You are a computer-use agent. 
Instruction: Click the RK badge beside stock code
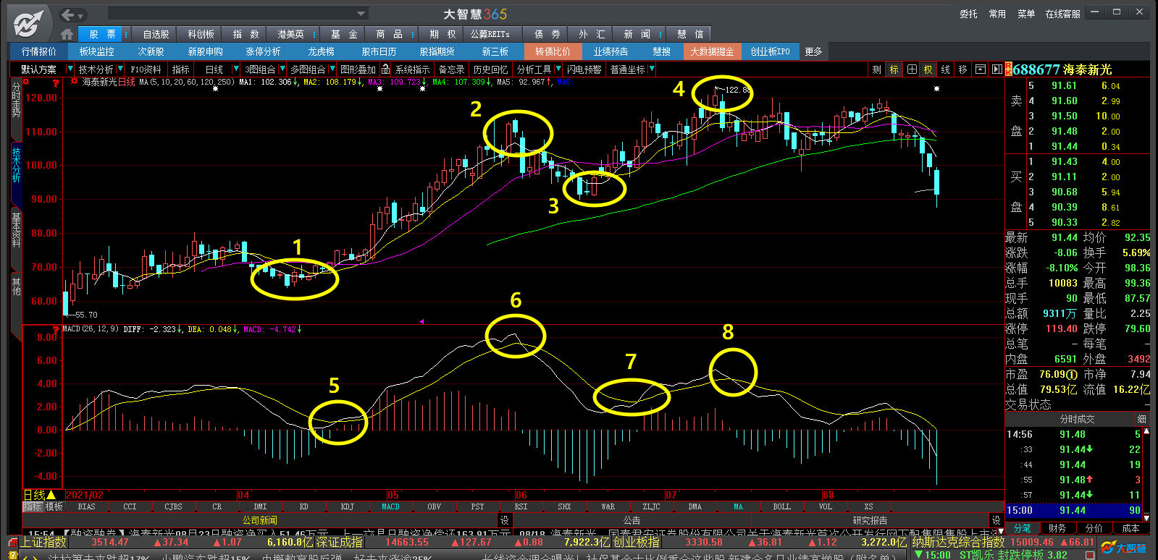[1008, 69]
